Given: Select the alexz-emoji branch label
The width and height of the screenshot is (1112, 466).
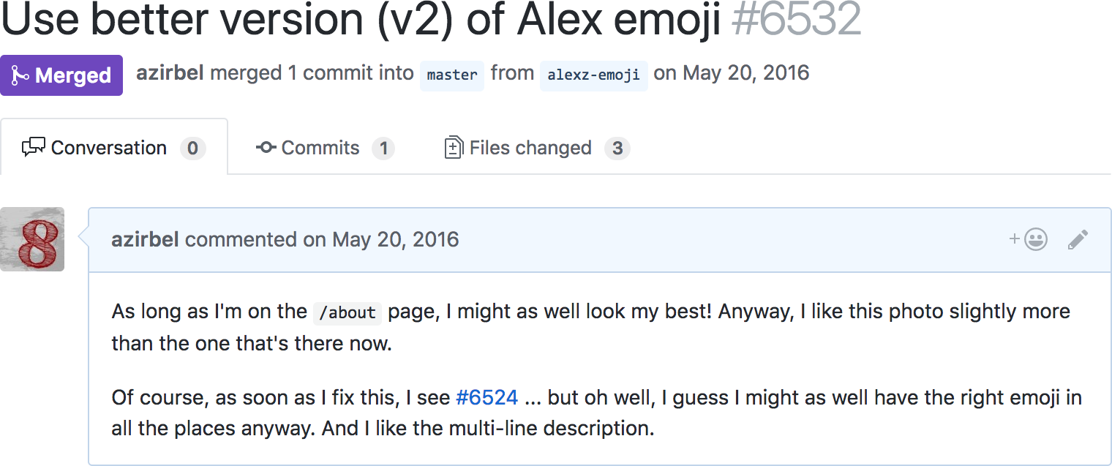Looking at the screenshot, I should (593, 75).
